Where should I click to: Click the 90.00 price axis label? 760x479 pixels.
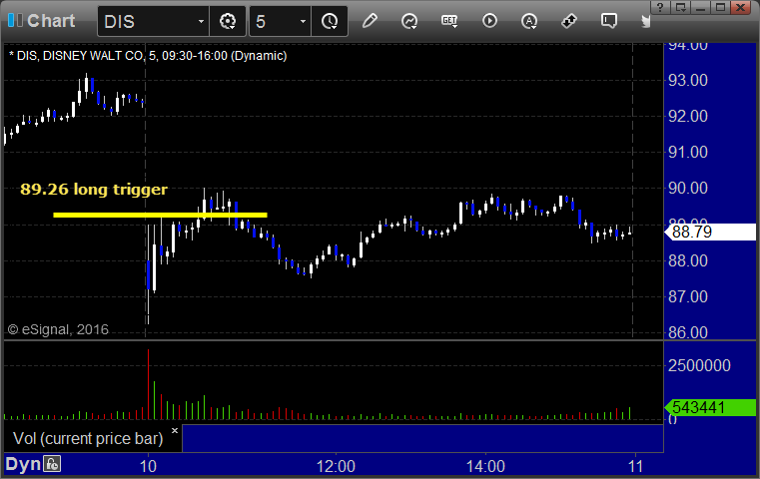tap(688, 188)
